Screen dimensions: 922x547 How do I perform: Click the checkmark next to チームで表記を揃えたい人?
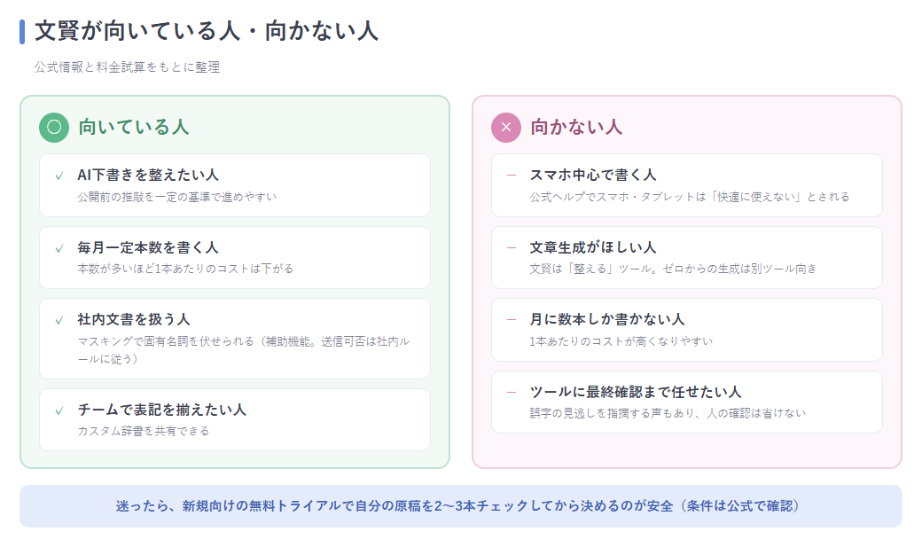(59, 410)
